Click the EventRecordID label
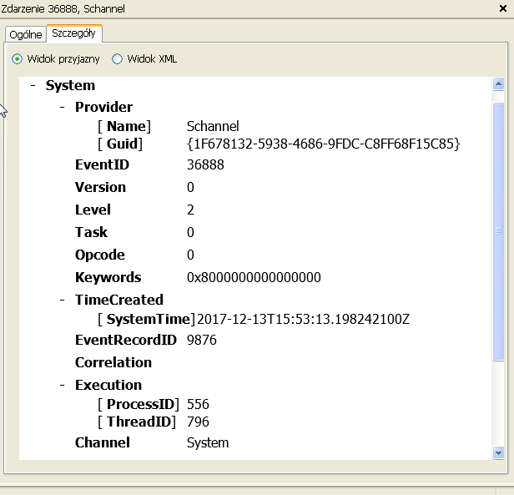Screen dimensions: 514x495 (126, 341)
